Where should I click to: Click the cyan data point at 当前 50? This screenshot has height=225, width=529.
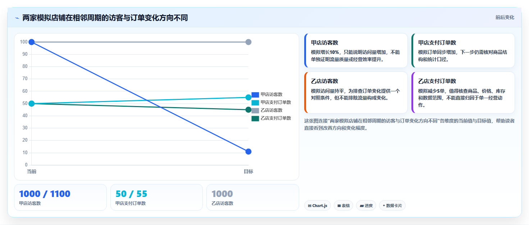[32, 104]
